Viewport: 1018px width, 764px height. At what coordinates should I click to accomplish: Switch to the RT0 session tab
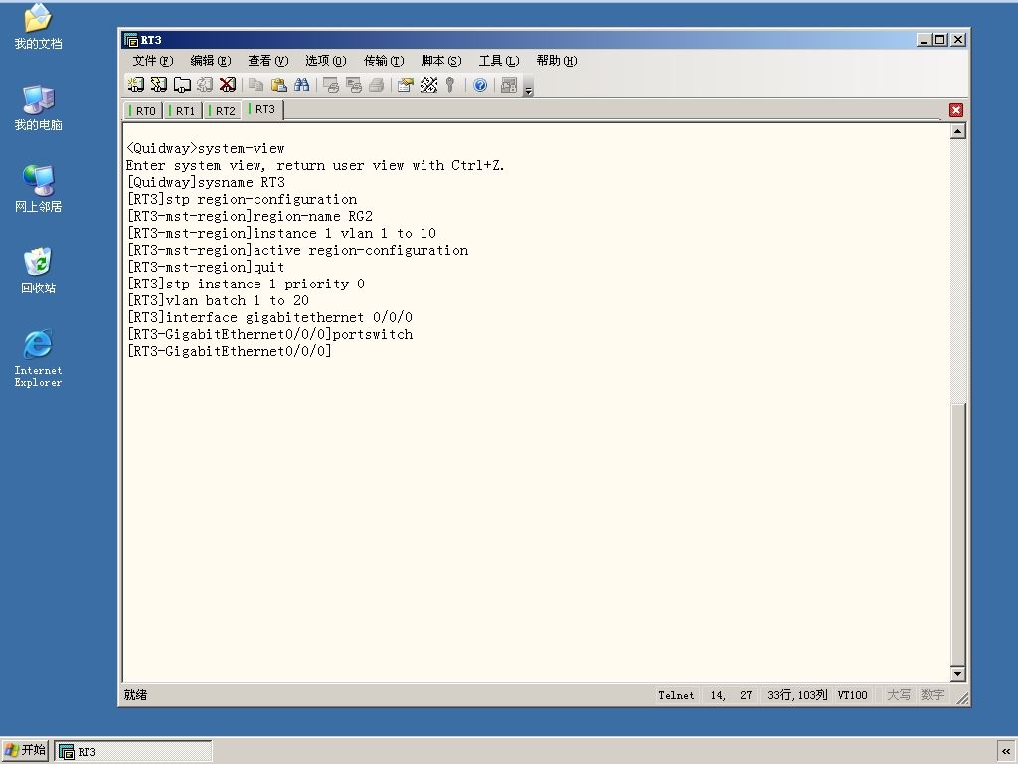coord(143,111)
